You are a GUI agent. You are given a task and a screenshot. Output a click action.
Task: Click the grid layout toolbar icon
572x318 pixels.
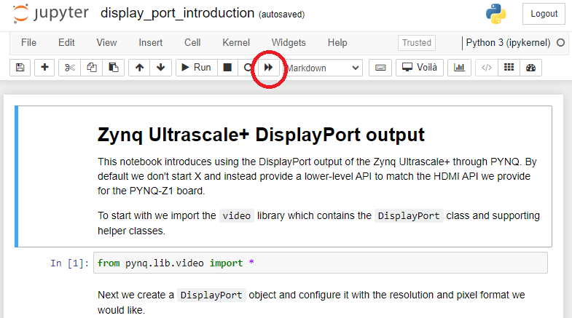coord(509,68)
